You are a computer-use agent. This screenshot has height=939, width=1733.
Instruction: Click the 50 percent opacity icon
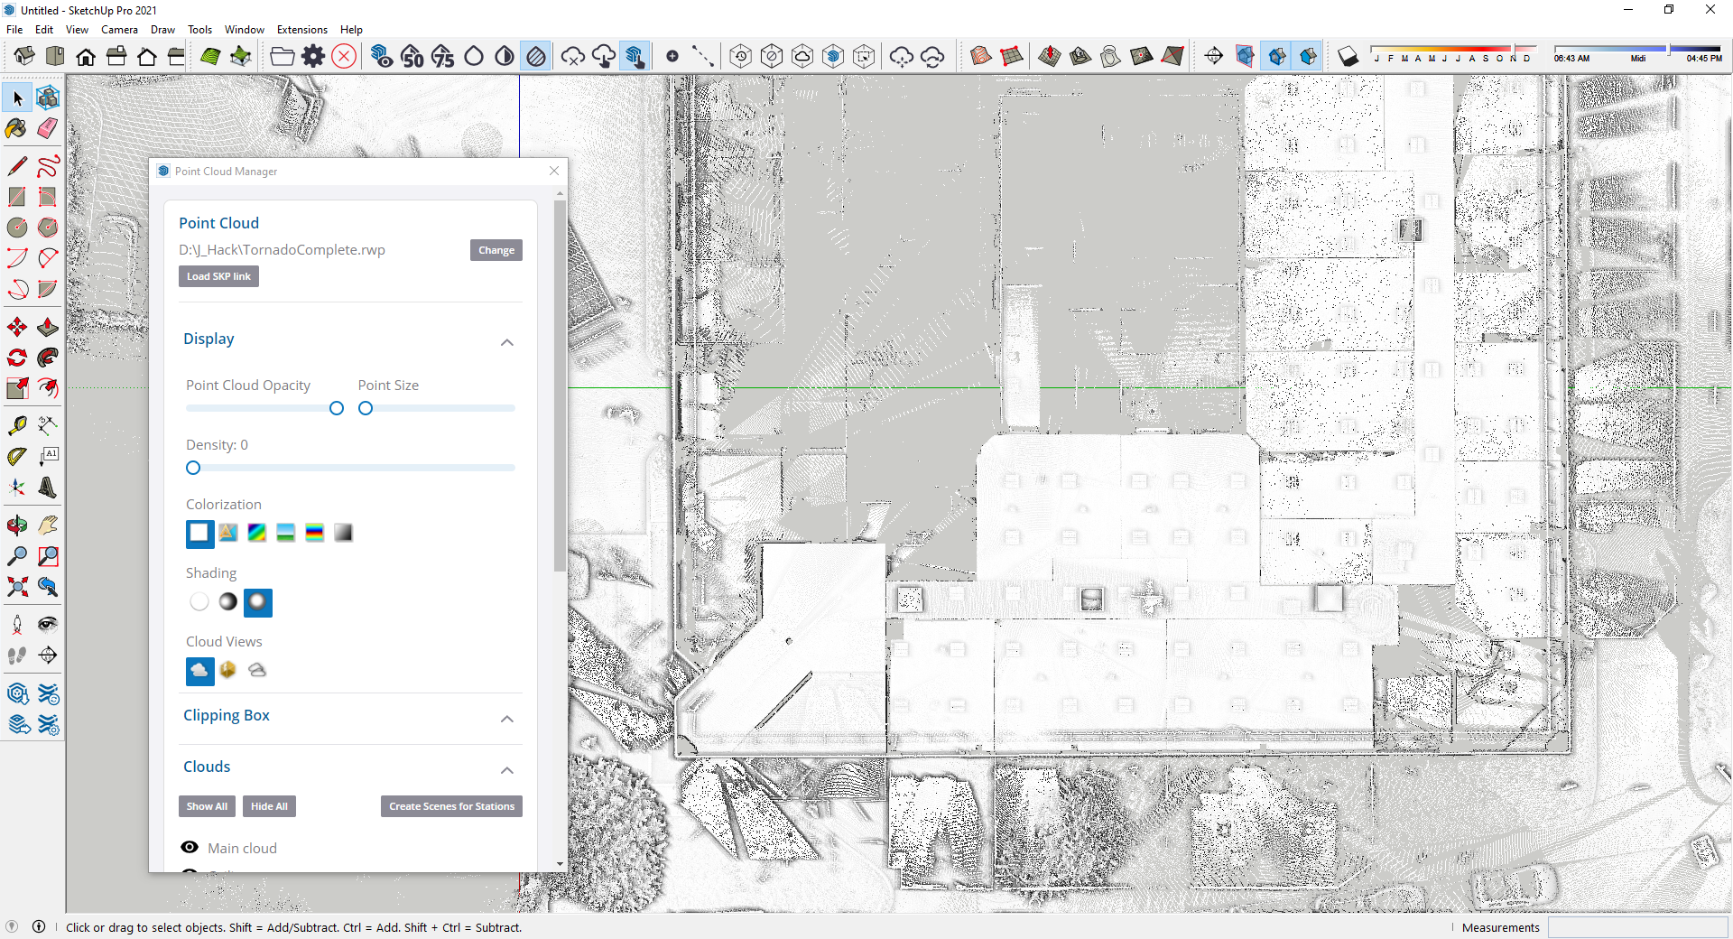[412, 57]
